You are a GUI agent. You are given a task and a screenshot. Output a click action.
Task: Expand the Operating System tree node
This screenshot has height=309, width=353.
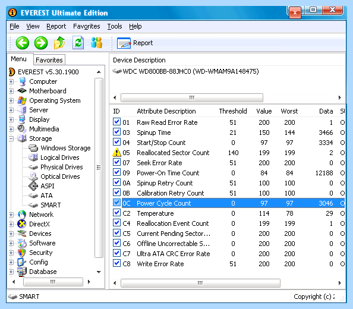point(11,100)
